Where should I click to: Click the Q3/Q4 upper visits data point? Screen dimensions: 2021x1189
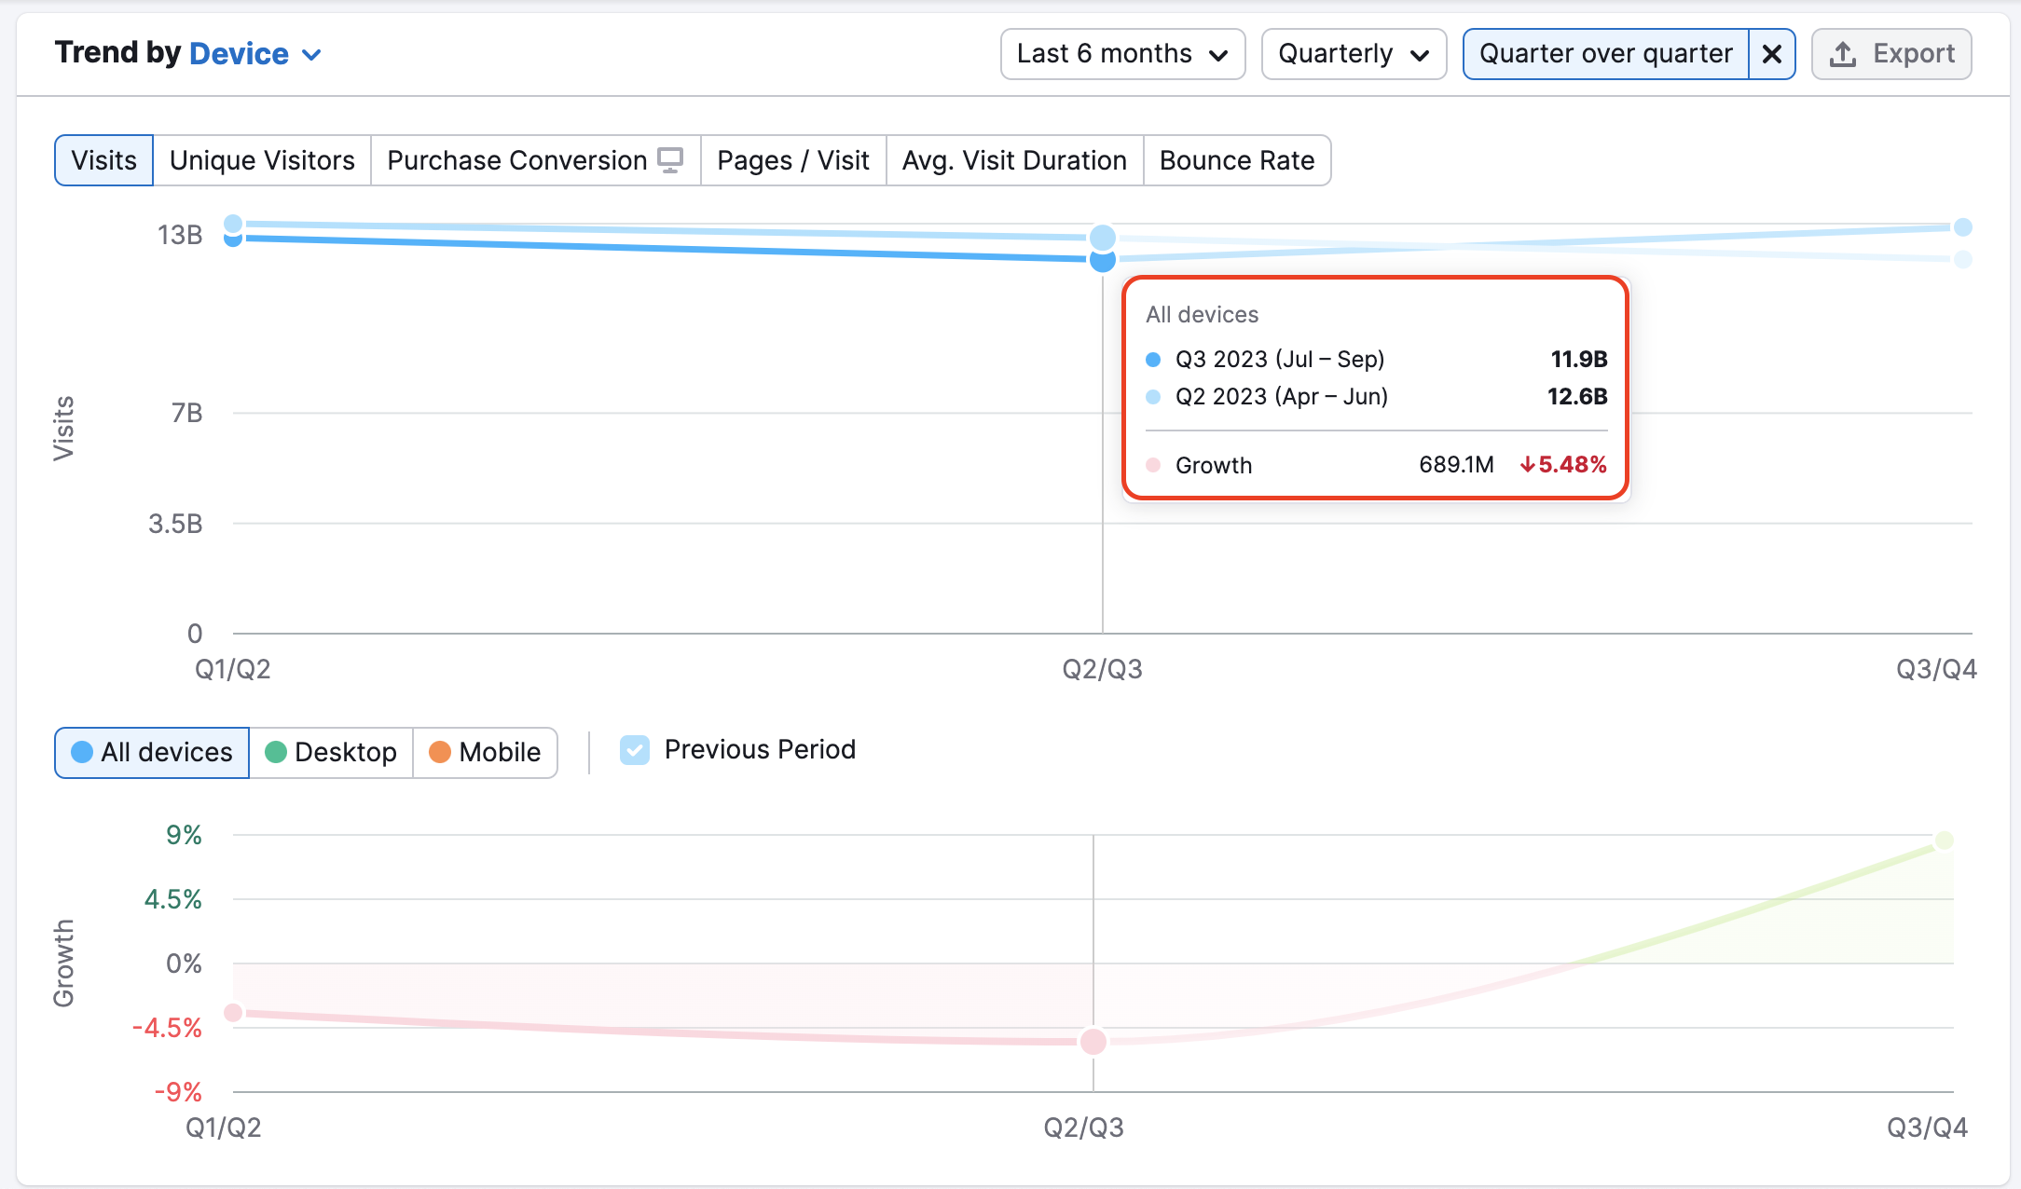(1963, 227)
